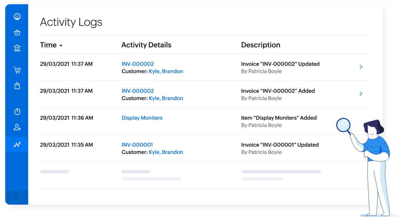Open INV-000002 link in the first row
This screenshot has width=404, height=217.
point(138,64)
